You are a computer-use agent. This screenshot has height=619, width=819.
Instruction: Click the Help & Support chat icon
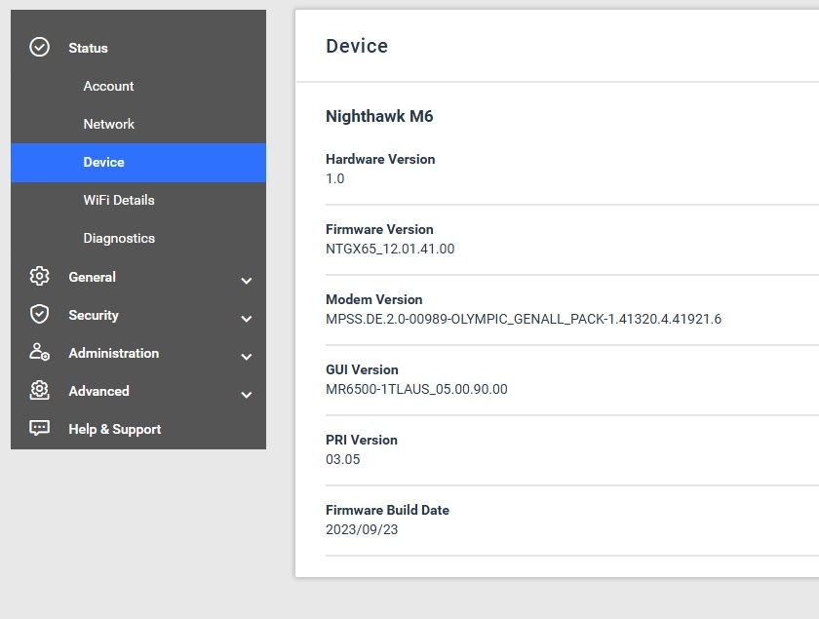coord(39,429)
